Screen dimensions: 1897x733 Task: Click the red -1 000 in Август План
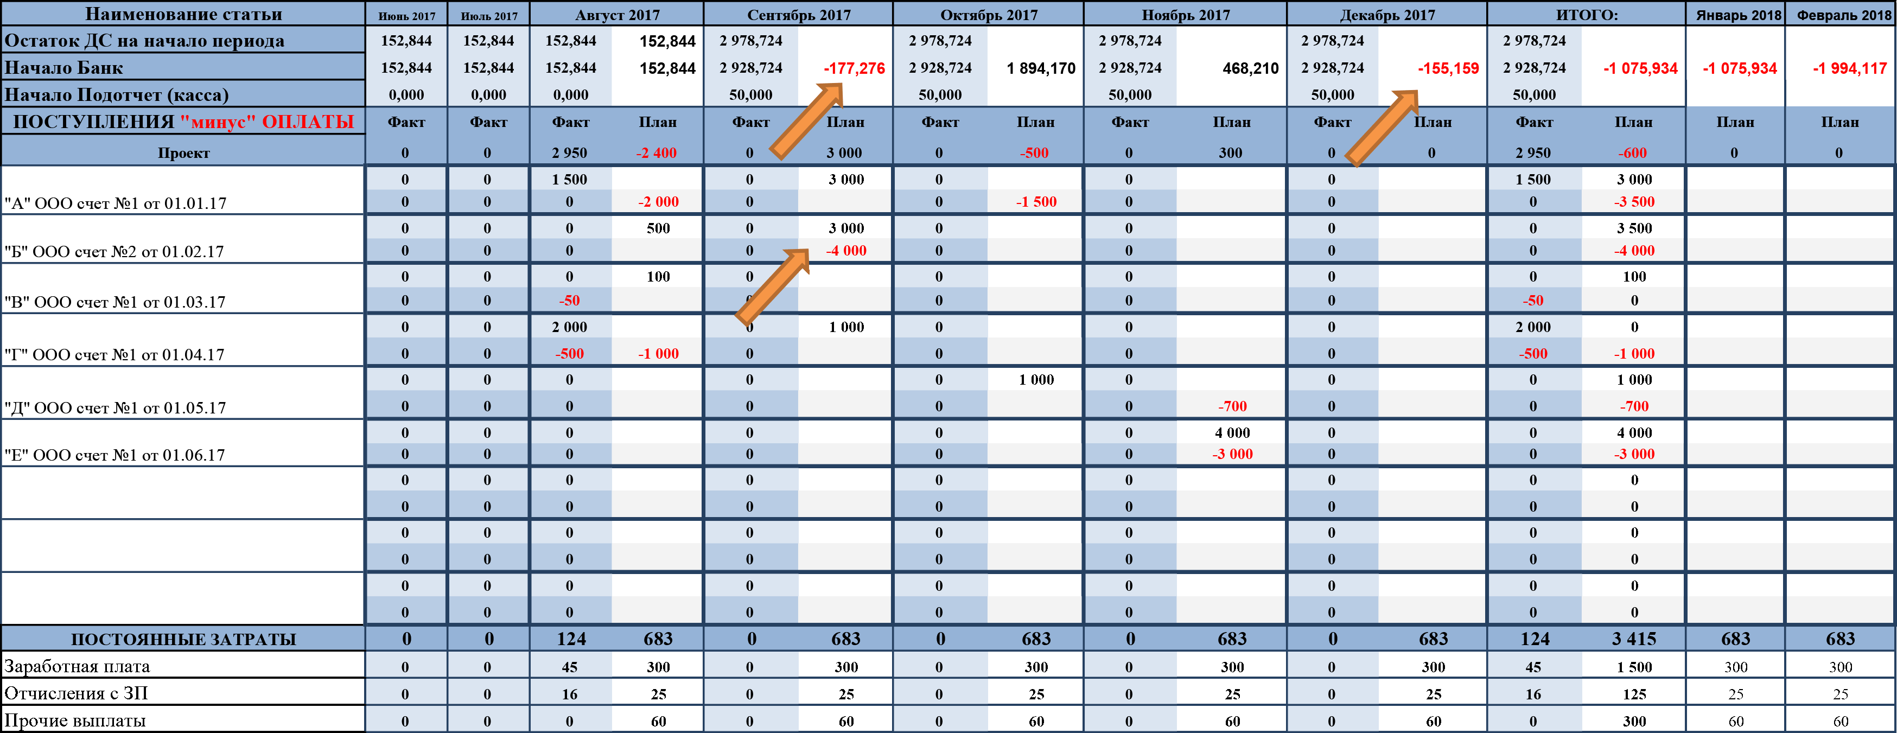click(658, 354)
